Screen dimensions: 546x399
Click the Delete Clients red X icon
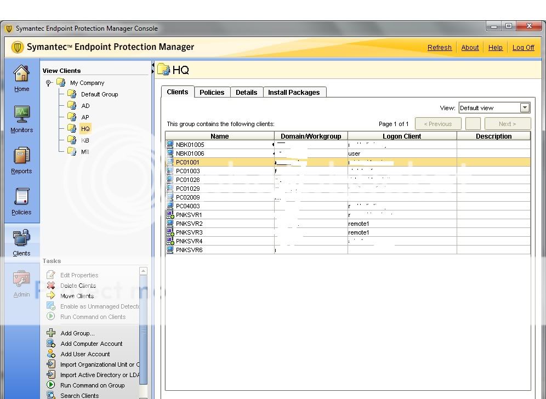(x=51, y=285)
